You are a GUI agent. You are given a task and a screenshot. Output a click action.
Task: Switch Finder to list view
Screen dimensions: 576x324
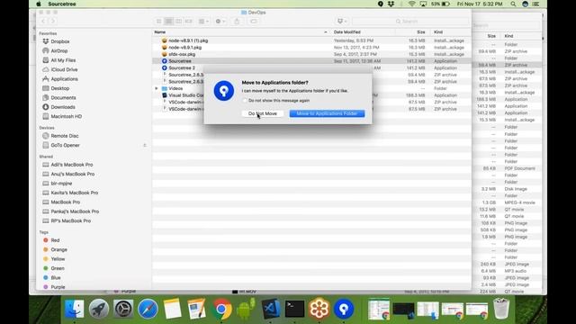click(x=168, y=22)
